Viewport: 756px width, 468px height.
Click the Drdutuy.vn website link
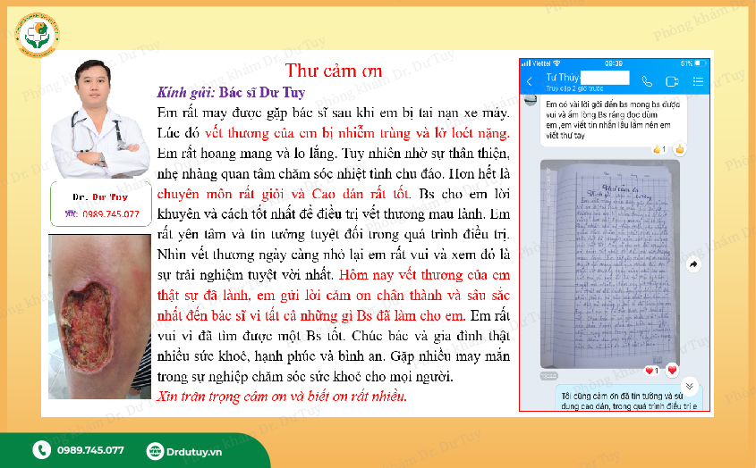[x=194, y=452]
